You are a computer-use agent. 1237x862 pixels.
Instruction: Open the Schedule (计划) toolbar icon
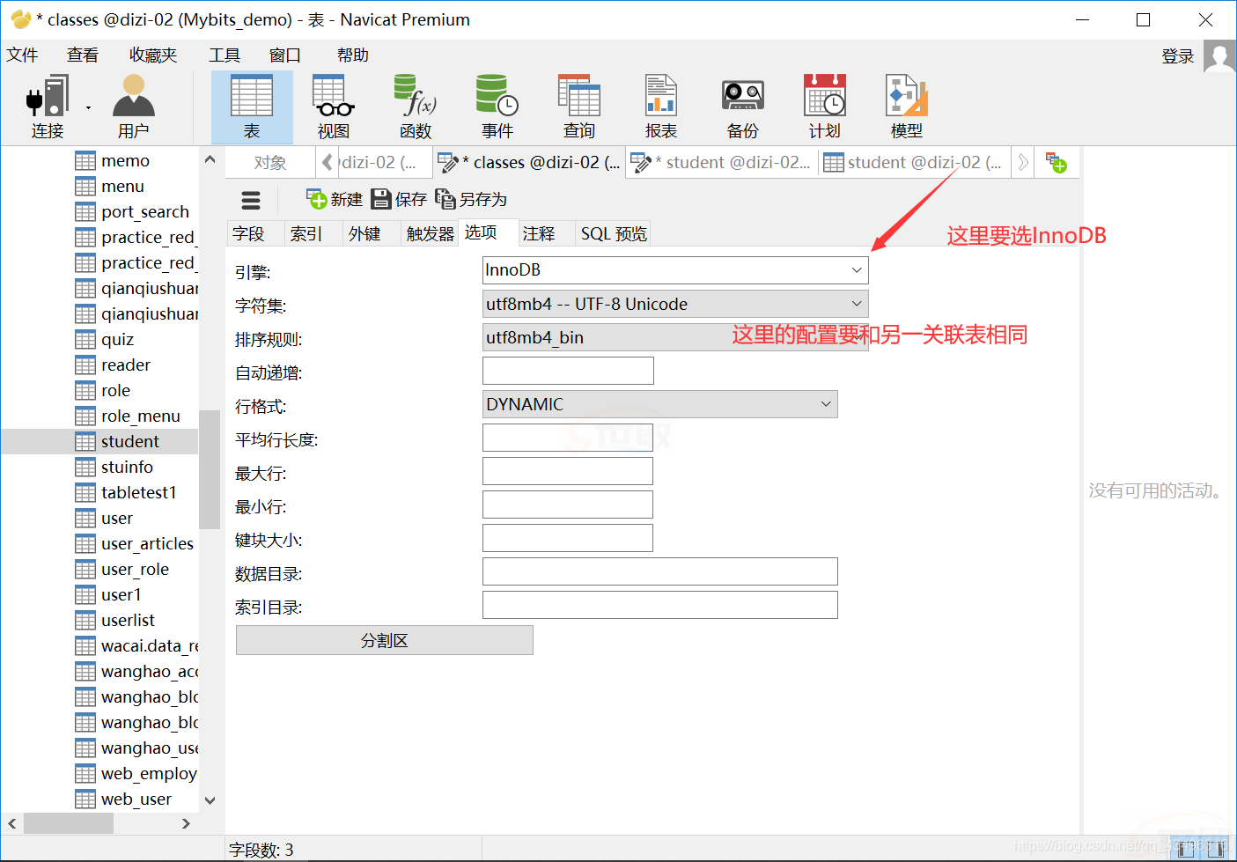[825, 107]
